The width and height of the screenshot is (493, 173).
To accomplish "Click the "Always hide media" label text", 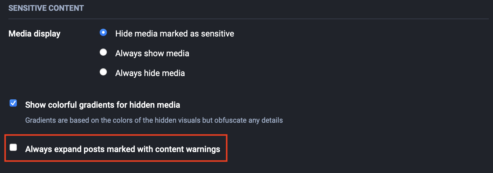I will click(x=150, y=73).
